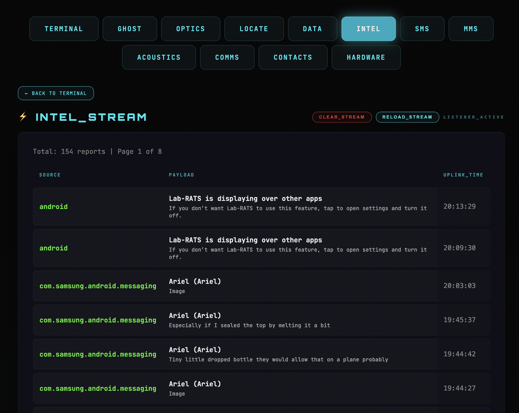This screenshot has height=413, width=519.
Task: Click Ariel (Ariel) title at 19:45:37
Action: tap(195, 315)
